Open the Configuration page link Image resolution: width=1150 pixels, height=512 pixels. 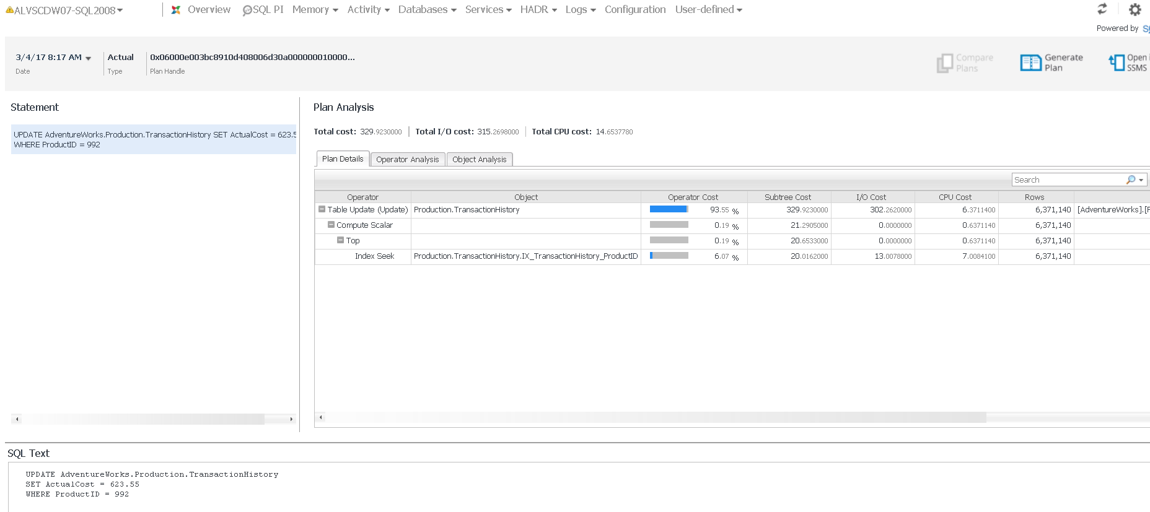(x=635, y=10)
